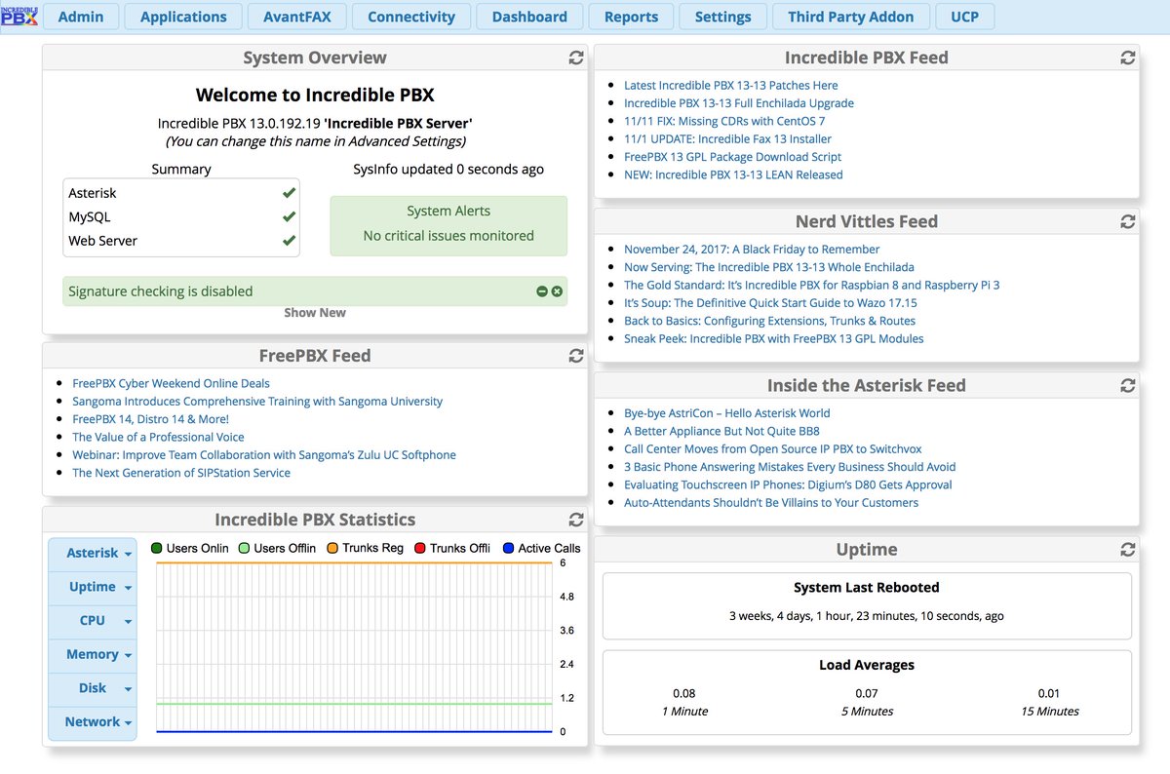Open the Settings menu
Viewport: 1170px width, 774px height.
(722, 17)
